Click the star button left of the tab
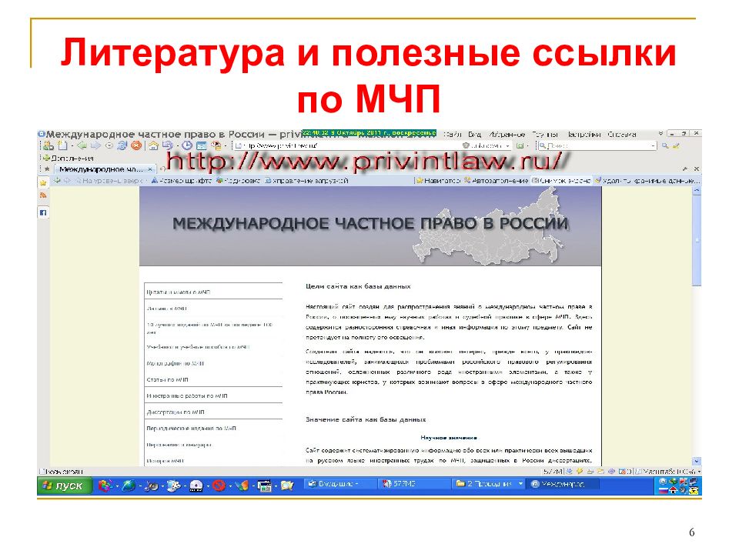The image size is (739, 554). tap(47, 169)
